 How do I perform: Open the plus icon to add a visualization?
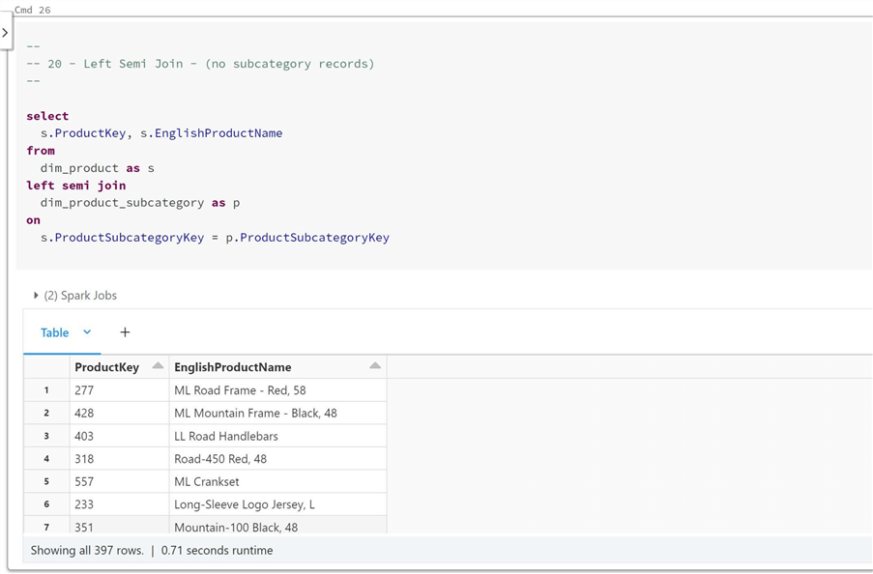[x=125, y=331]
